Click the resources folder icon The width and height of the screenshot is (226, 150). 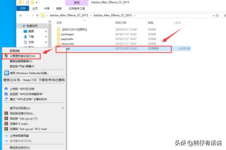coord(58,43)
